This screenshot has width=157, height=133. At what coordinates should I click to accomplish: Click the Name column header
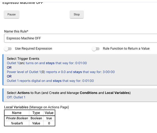(17, 113)
